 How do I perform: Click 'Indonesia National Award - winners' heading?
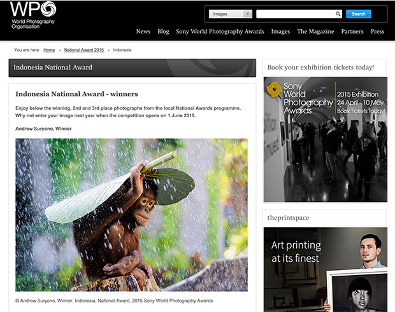click(76, 94)
